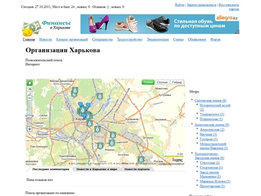The width and height of the screenshot is (261, 196).
Task: Click the Yandex logo on the map
Action: coord(177,160)
